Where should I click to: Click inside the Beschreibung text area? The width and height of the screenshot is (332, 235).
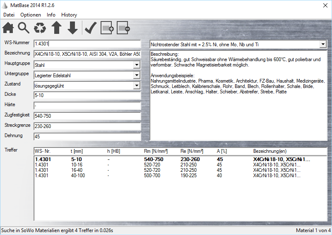238,95
